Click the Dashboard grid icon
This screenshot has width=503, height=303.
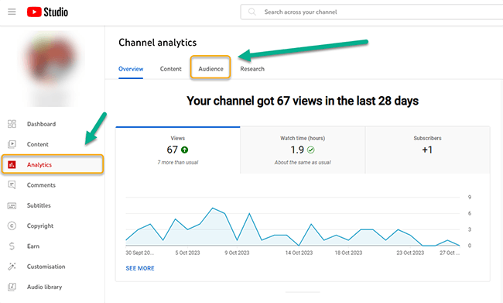pos(12,124)
